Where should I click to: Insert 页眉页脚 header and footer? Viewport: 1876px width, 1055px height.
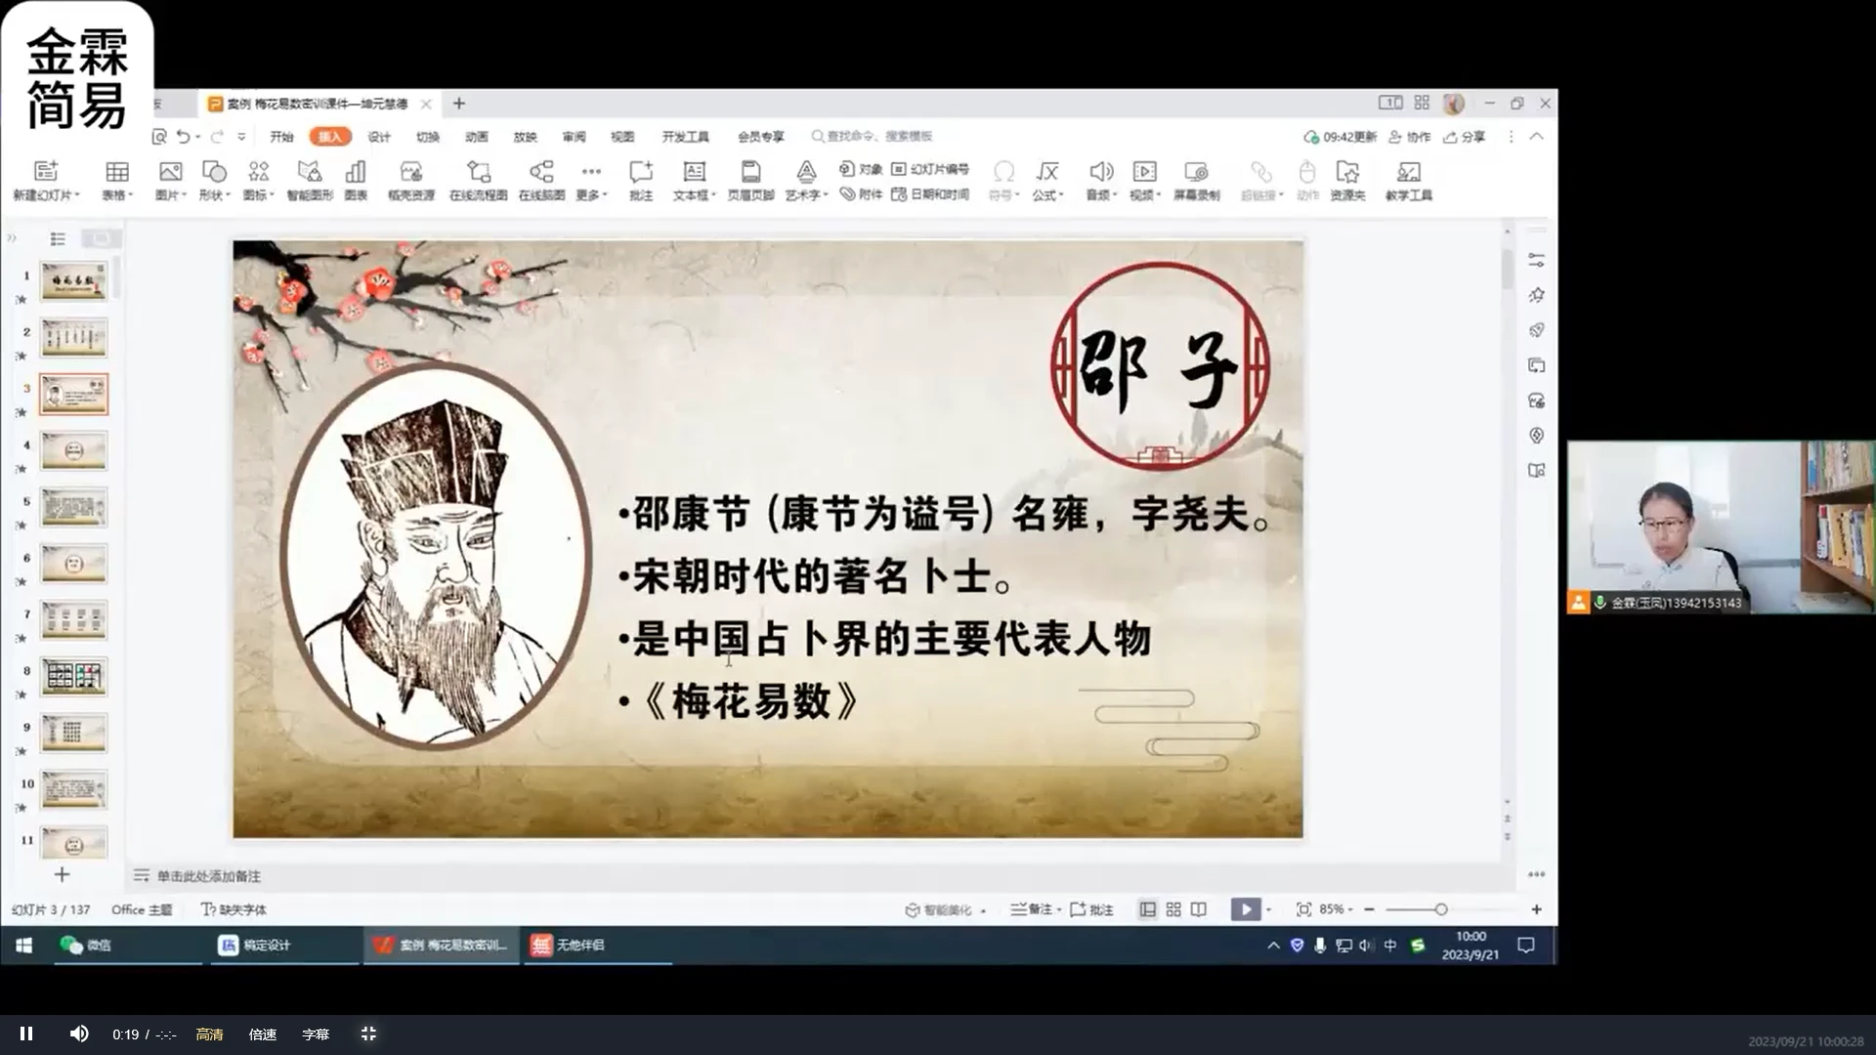[750, 173]
